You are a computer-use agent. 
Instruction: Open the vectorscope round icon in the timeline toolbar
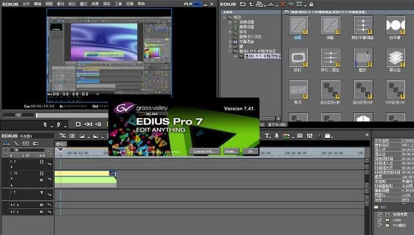[x=320, y=136]
